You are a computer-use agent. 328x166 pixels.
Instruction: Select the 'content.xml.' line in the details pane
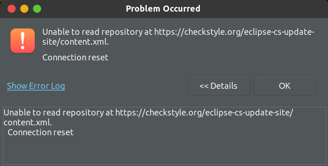tap(28, 122)
